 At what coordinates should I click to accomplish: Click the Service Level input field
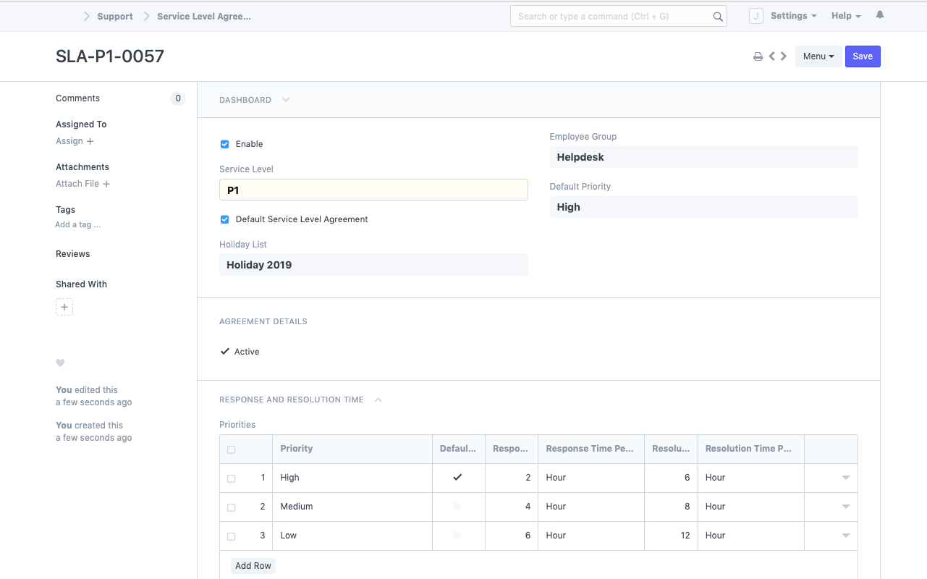[x=373, y=190]
